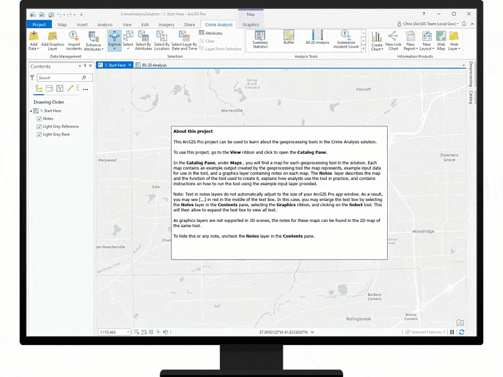Open the Contents pane options menu

(80, 66)
